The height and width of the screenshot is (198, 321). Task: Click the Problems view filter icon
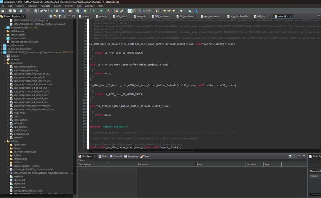coord(290,156)
